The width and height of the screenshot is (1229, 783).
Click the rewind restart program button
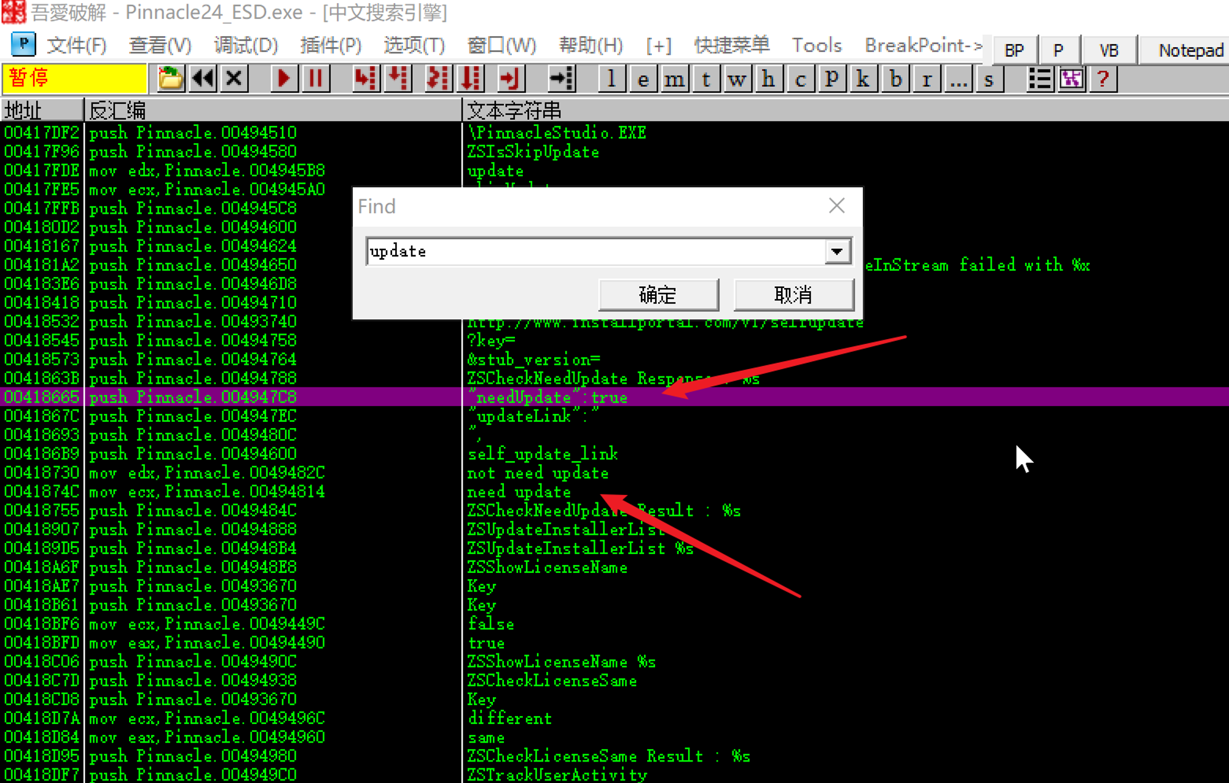click(202, 79)
